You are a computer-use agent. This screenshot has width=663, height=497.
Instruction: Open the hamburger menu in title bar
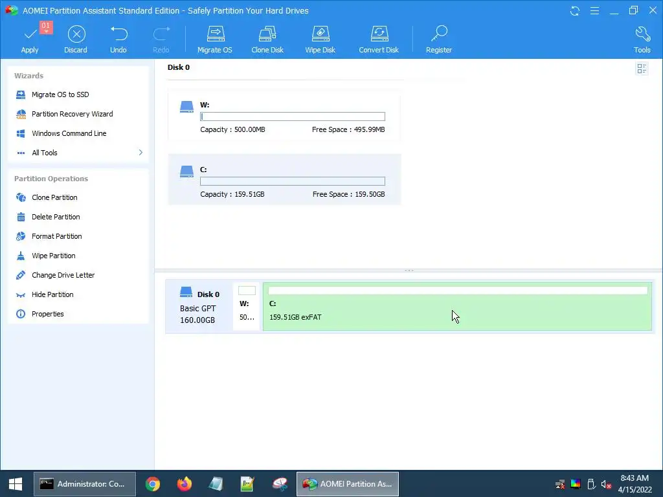pos(594,11)
